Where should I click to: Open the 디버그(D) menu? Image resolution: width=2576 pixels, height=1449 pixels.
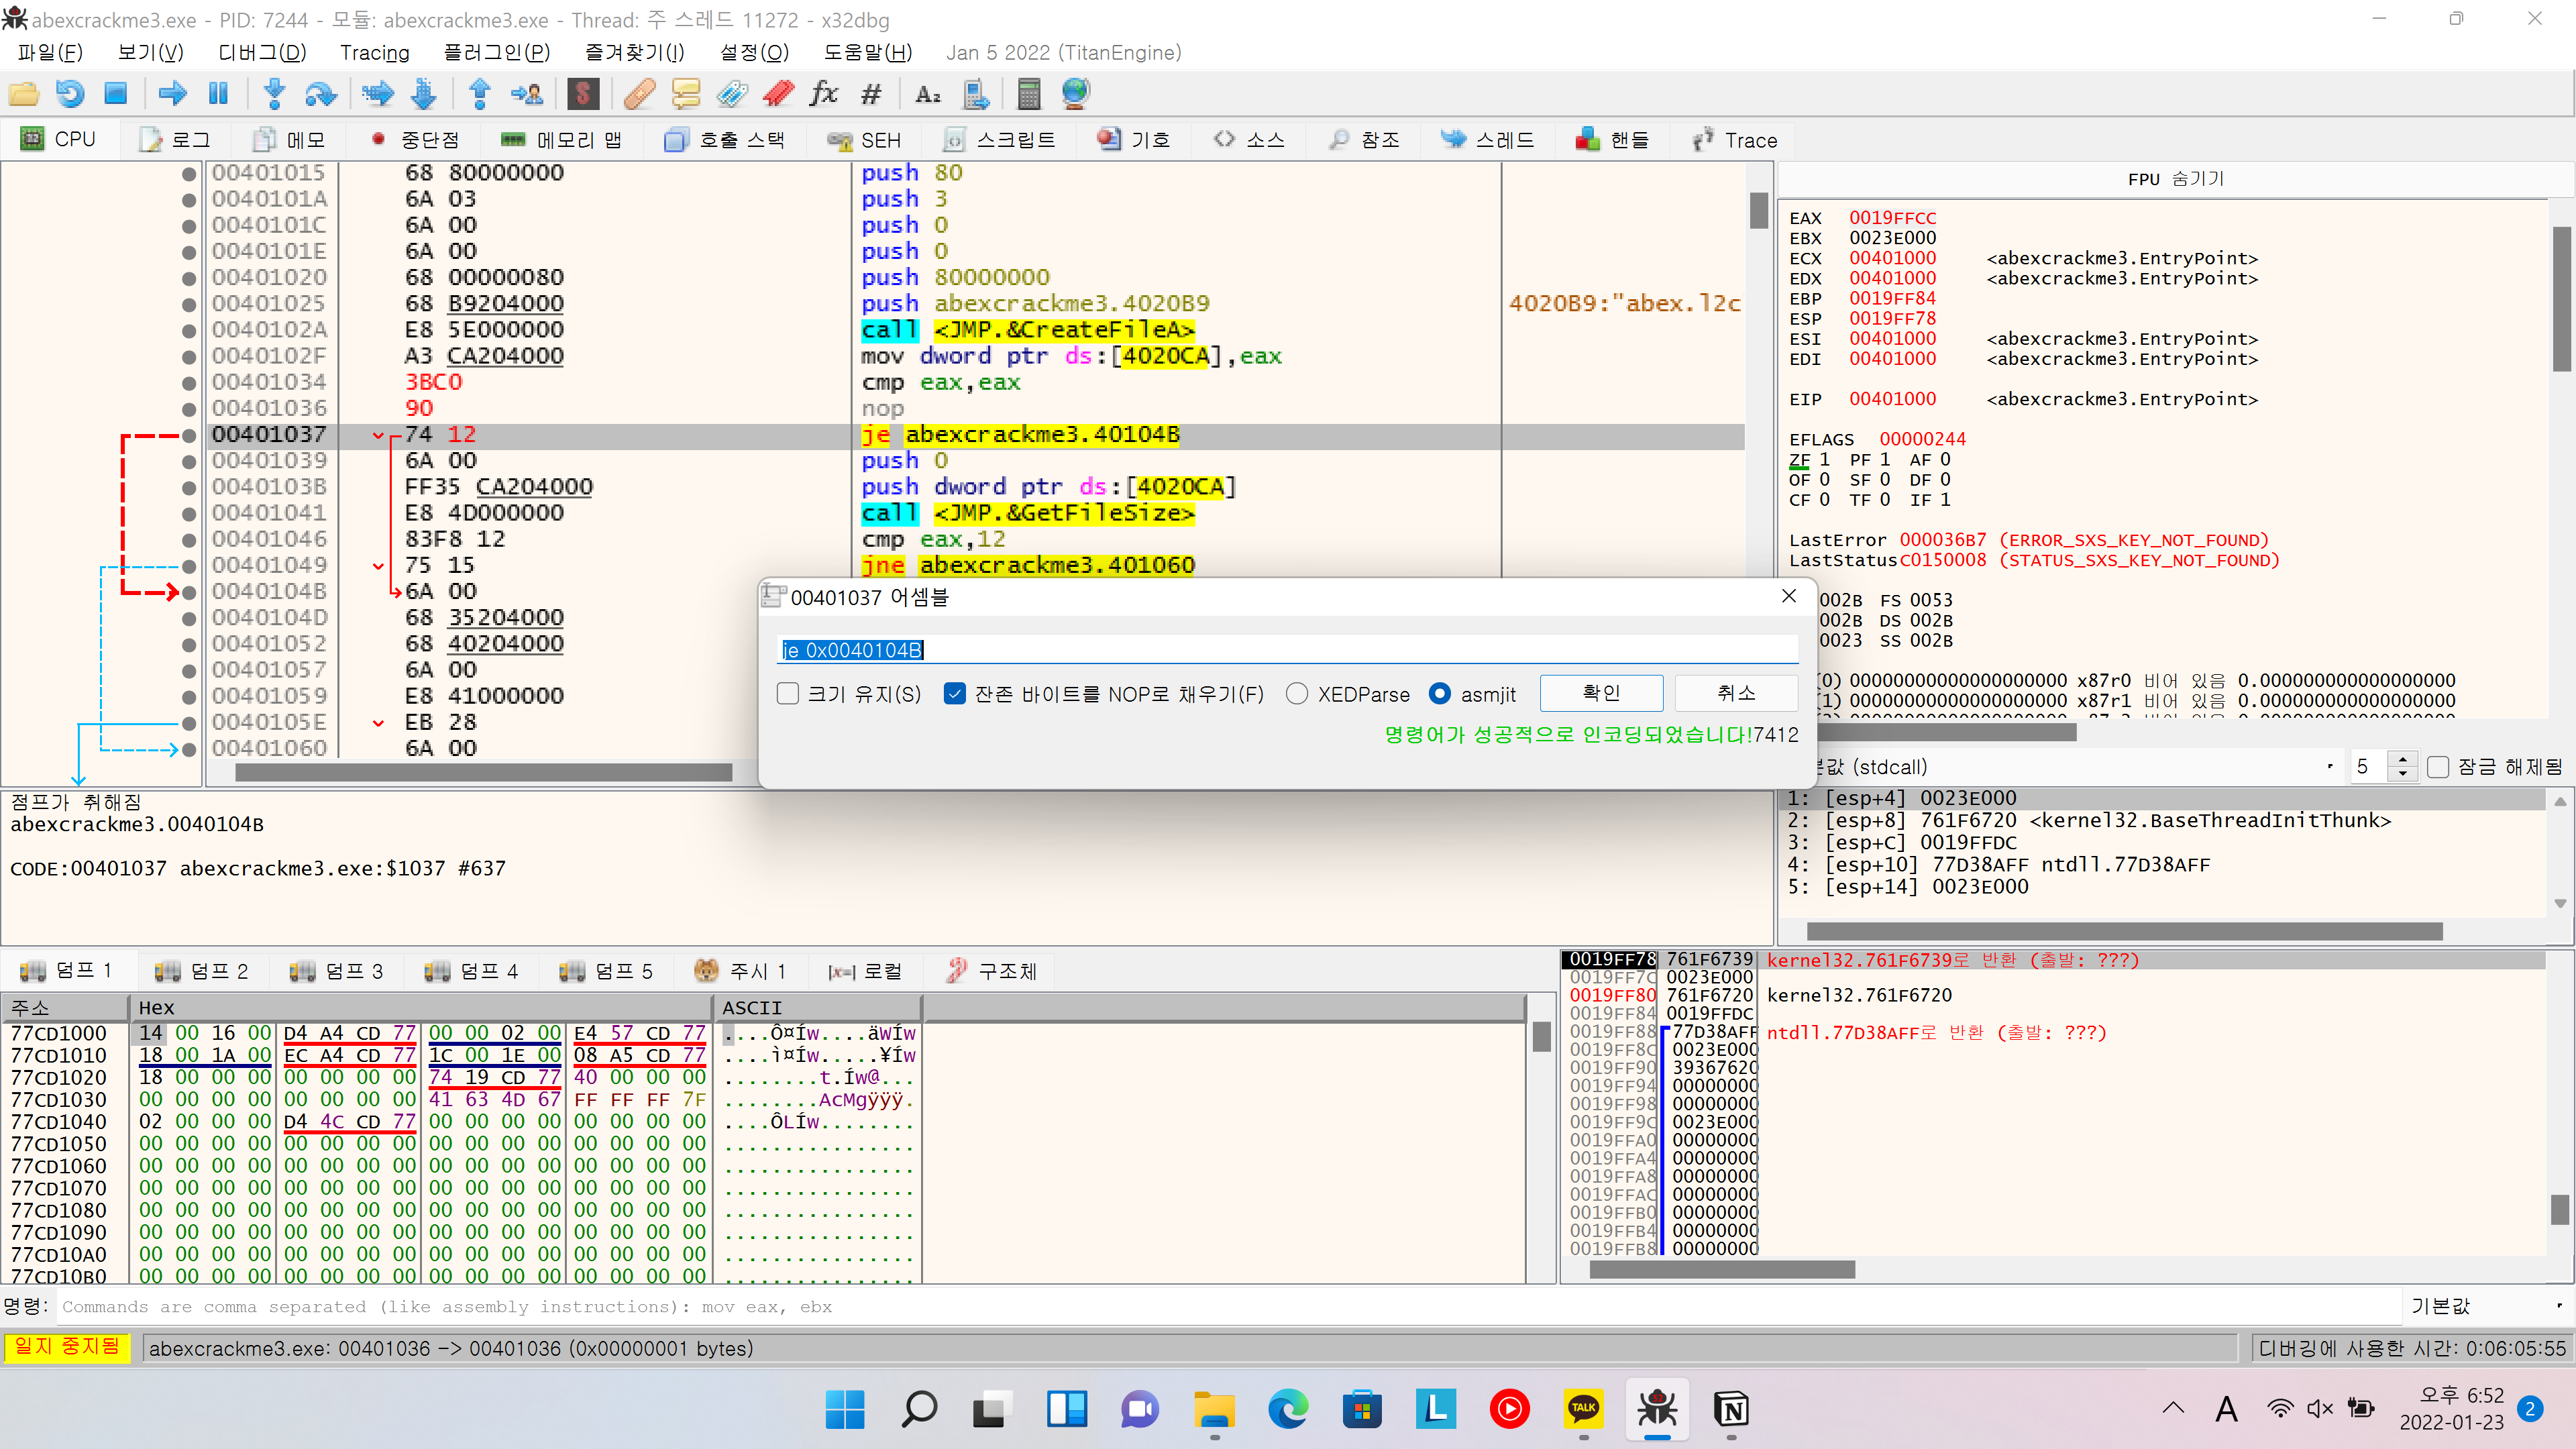tap(262, 52)
